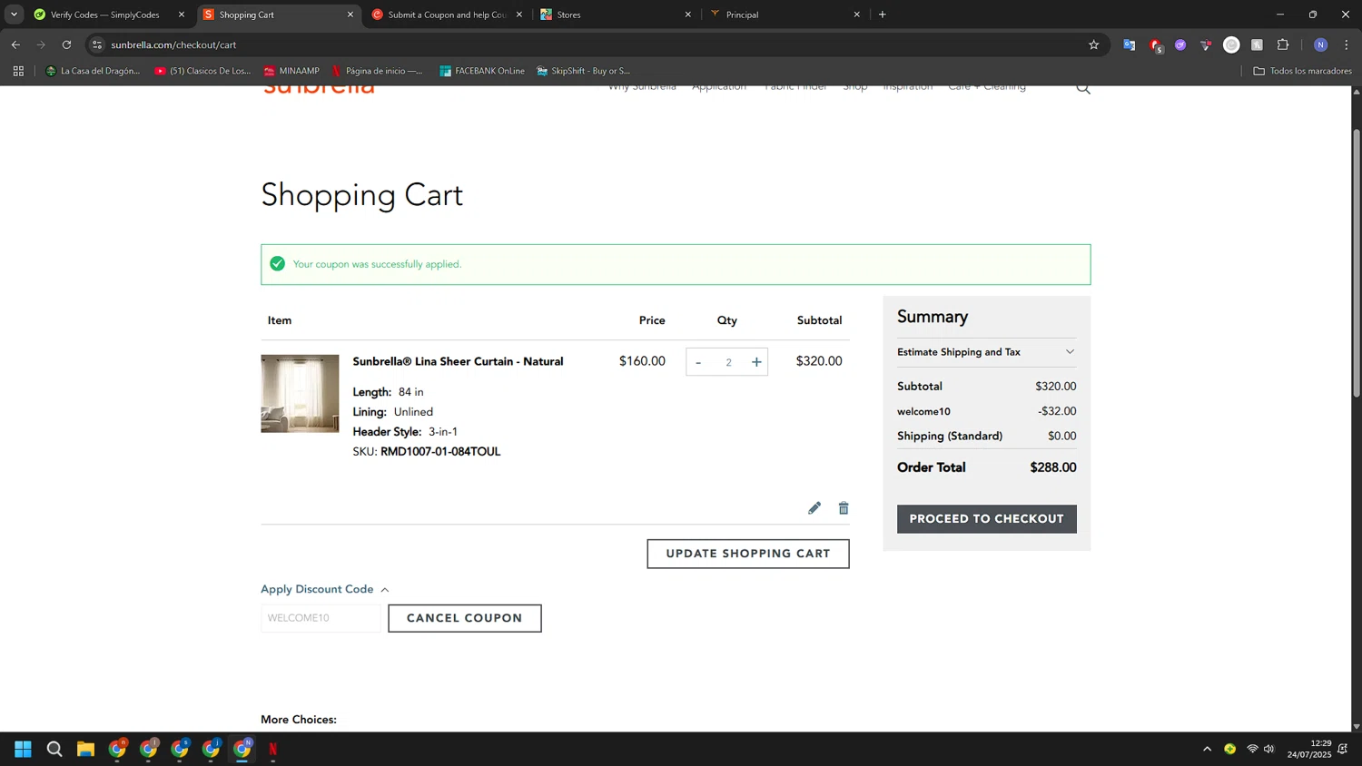Screen dimensions: 1362x766
Task: Open File Explorer from taskbar
Action: [x=85, y=749]
